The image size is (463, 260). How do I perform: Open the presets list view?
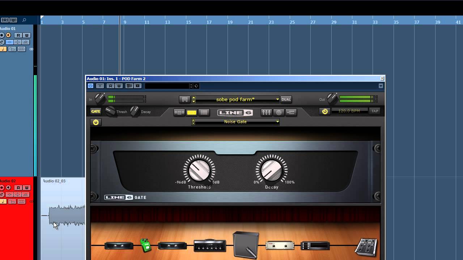point(204,112)
